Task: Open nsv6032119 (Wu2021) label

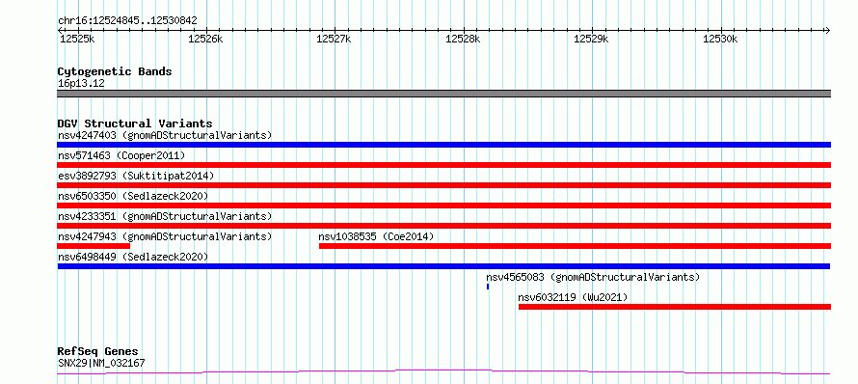Action: [x=573, y=297]
